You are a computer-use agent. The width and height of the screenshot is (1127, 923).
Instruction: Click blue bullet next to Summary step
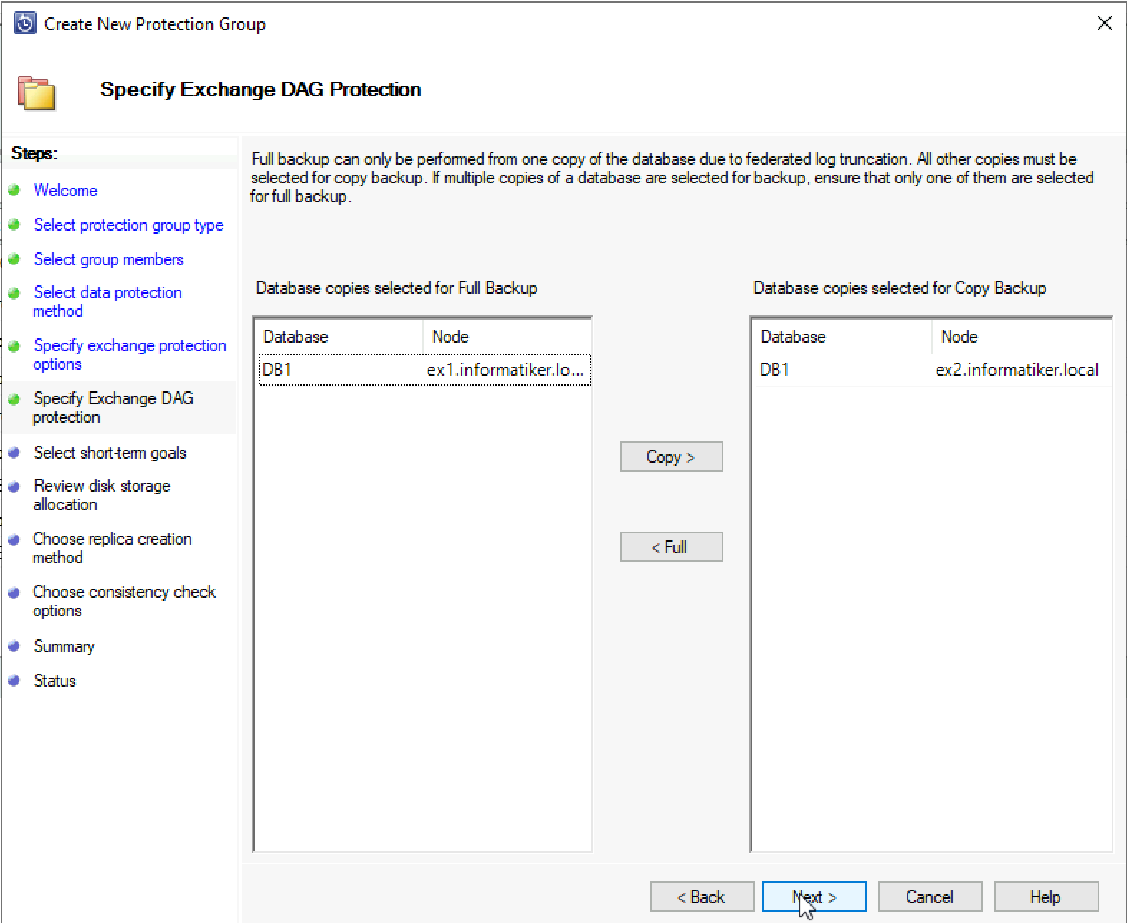[x=14, y=646]
